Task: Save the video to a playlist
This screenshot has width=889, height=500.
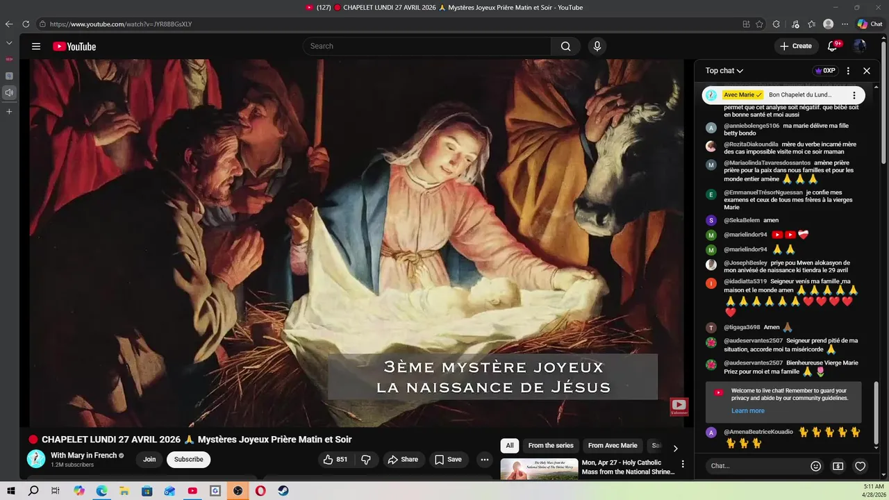Action: coord(448,460)
